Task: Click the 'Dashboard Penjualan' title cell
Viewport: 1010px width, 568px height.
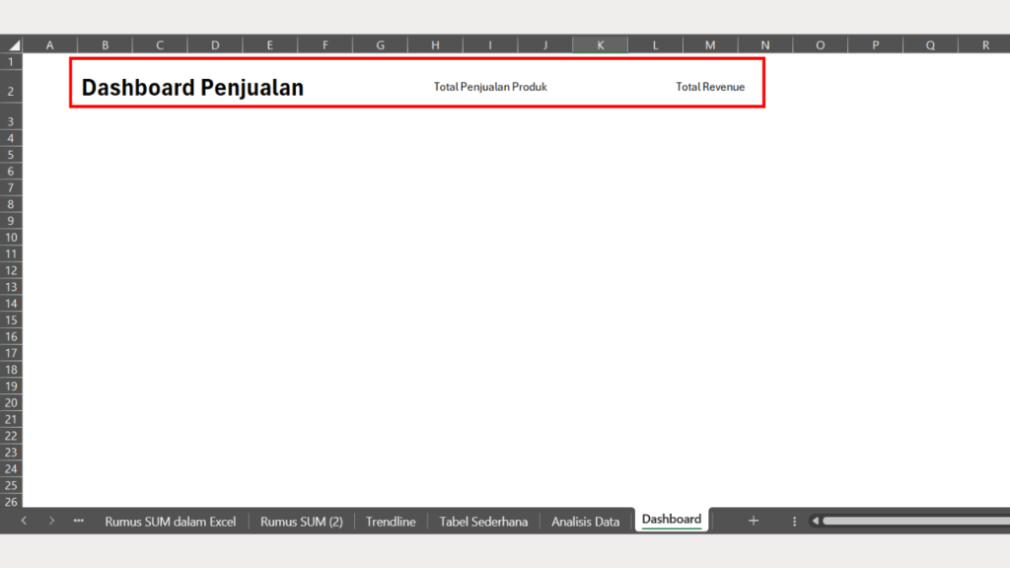Action: click(192, 87)
